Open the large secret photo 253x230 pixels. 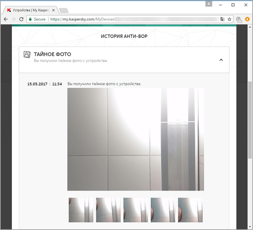coord(136,139)
